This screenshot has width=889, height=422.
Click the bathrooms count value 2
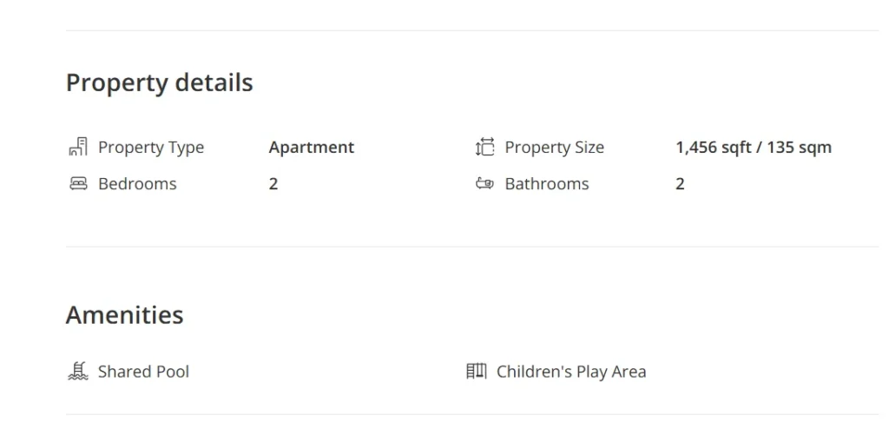(680, 184)
